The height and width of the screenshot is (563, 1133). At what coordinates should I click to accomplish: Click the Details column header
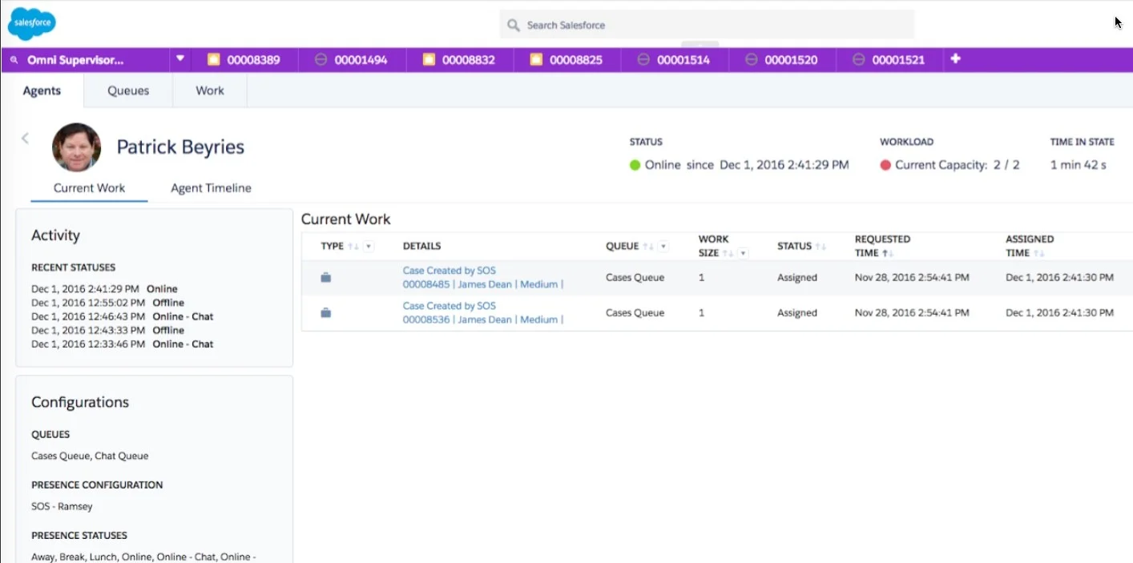point(421,246)
